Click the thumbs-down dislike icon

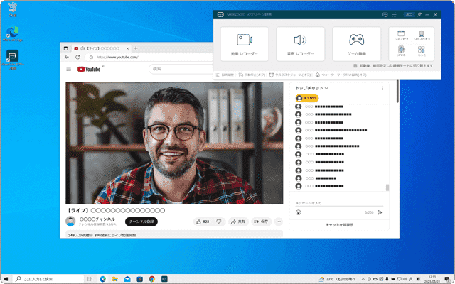[x=218, y=222]
